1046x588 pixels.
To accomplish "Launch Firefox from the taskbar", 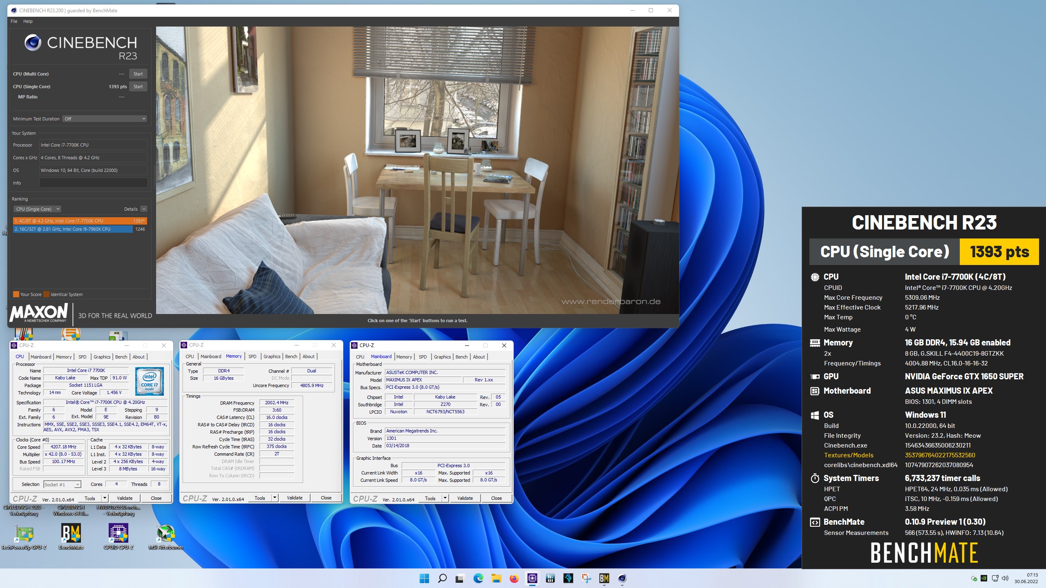I will 514,578.
